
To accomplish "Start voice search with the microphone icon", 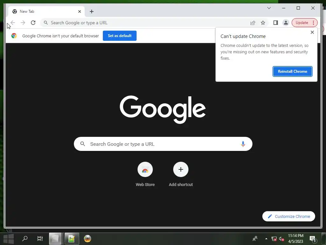I will click(243, 144).
